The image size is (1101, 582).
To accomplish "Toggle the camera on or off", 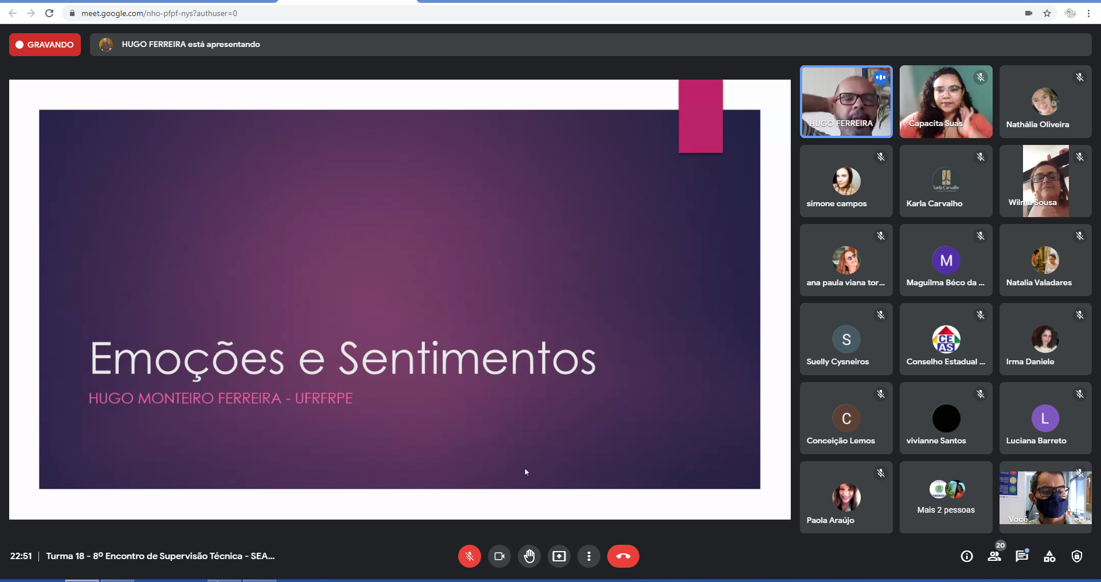I will [499, 556].
